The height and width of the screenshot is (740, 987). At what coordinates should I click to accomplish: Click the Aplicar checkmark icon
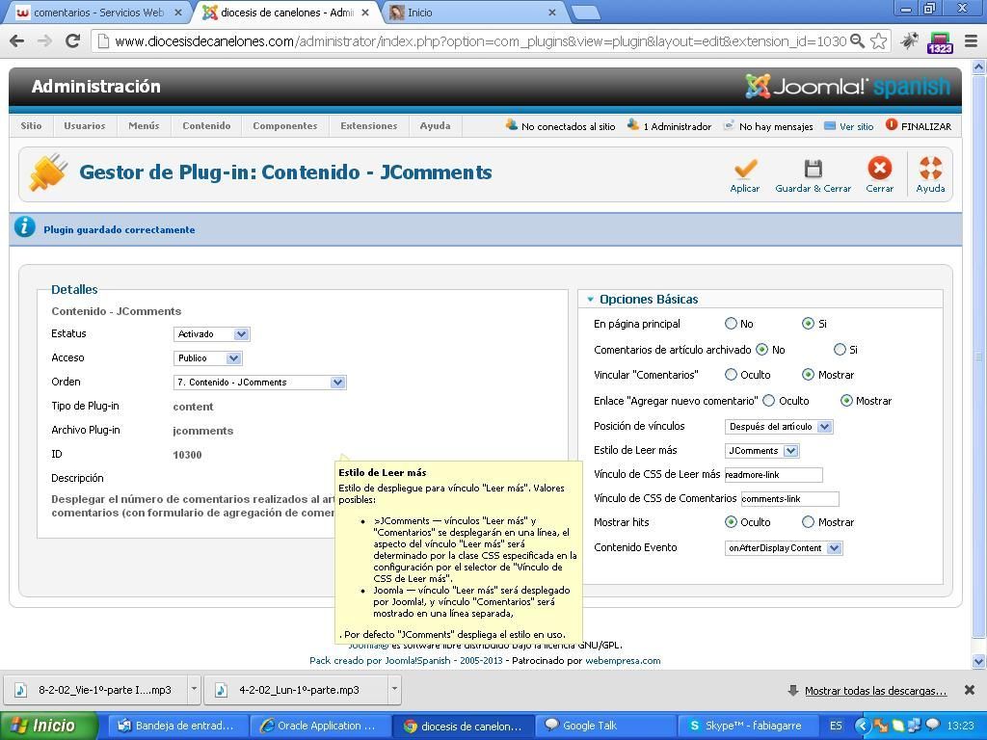[745, 169]
